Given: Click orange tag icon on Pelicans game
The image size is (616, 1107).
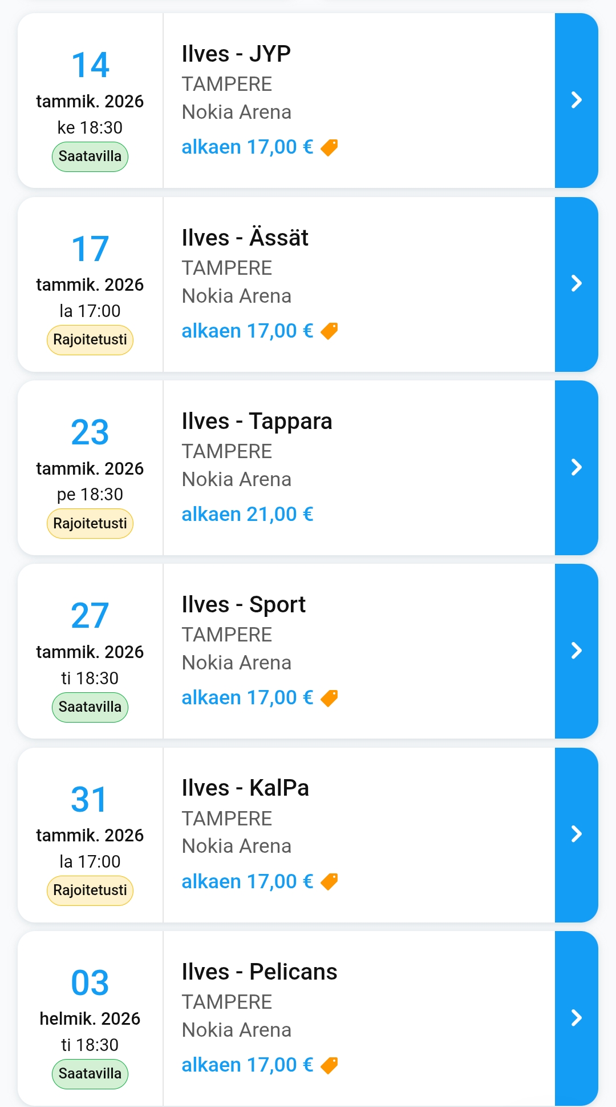Looking at the screenshot, I should (x=329, y=1065).
